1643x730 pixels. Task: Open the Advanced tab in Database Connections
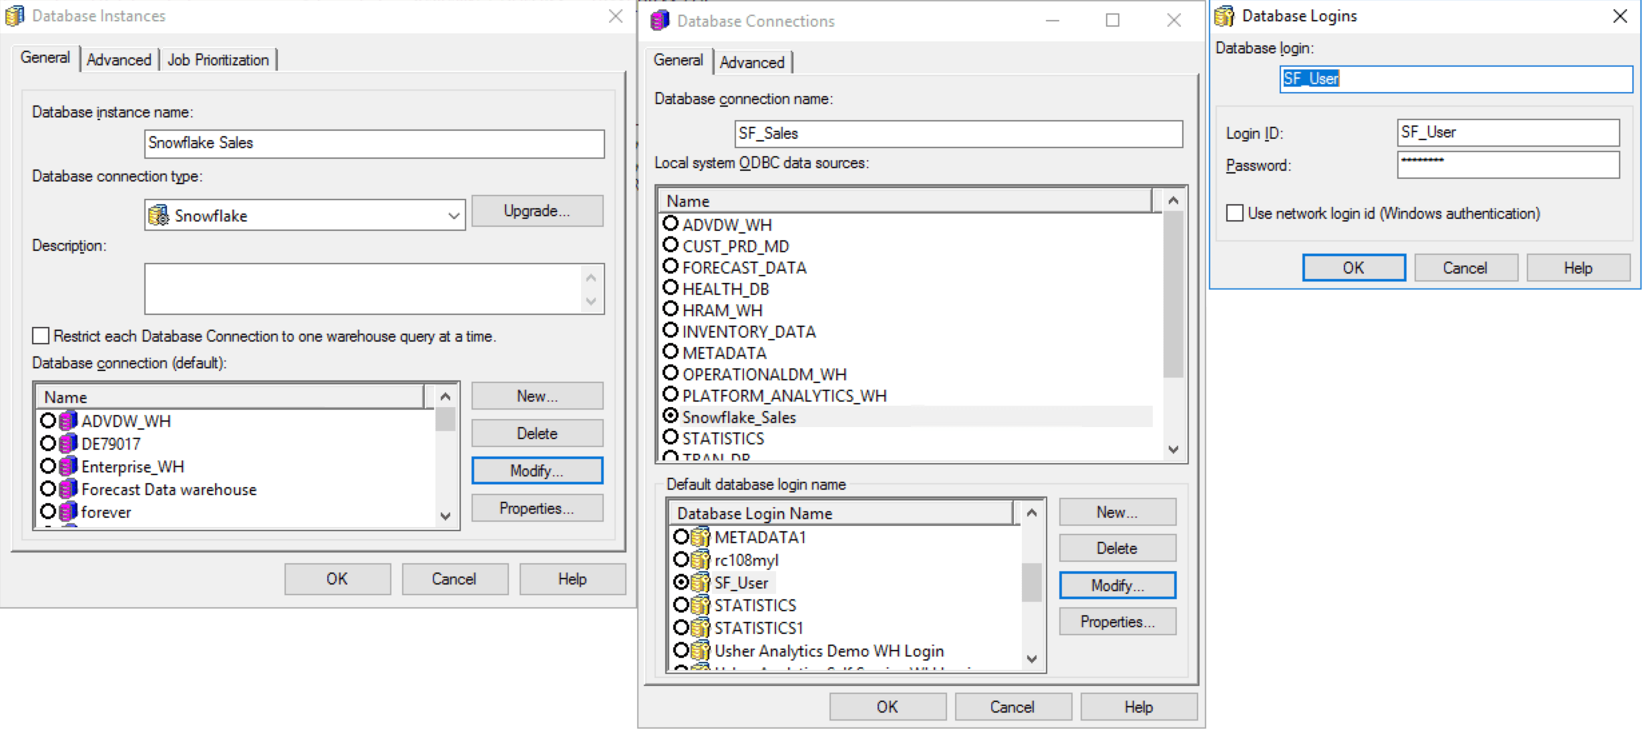point(752,63)
